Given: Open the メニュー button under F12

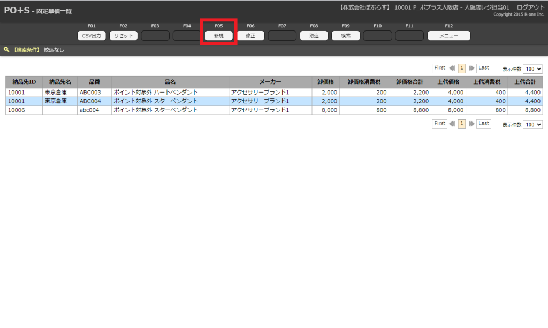Looking at the screenshot, I should [448, 36].
